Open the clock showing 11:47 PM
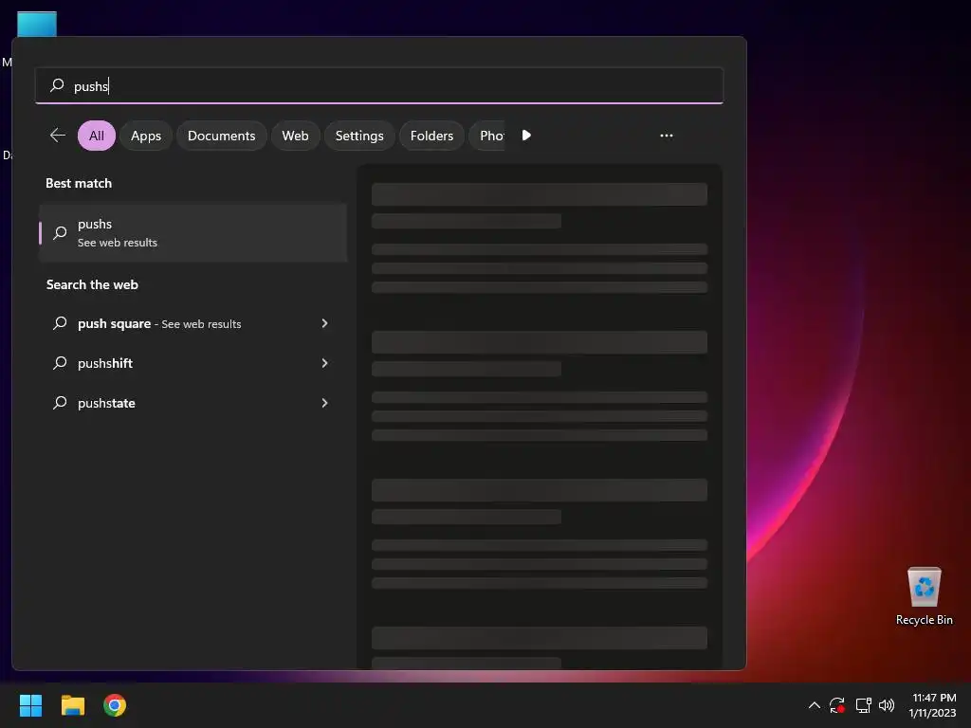The width and height of the screenshot is (971, 728). coord(933,705)
